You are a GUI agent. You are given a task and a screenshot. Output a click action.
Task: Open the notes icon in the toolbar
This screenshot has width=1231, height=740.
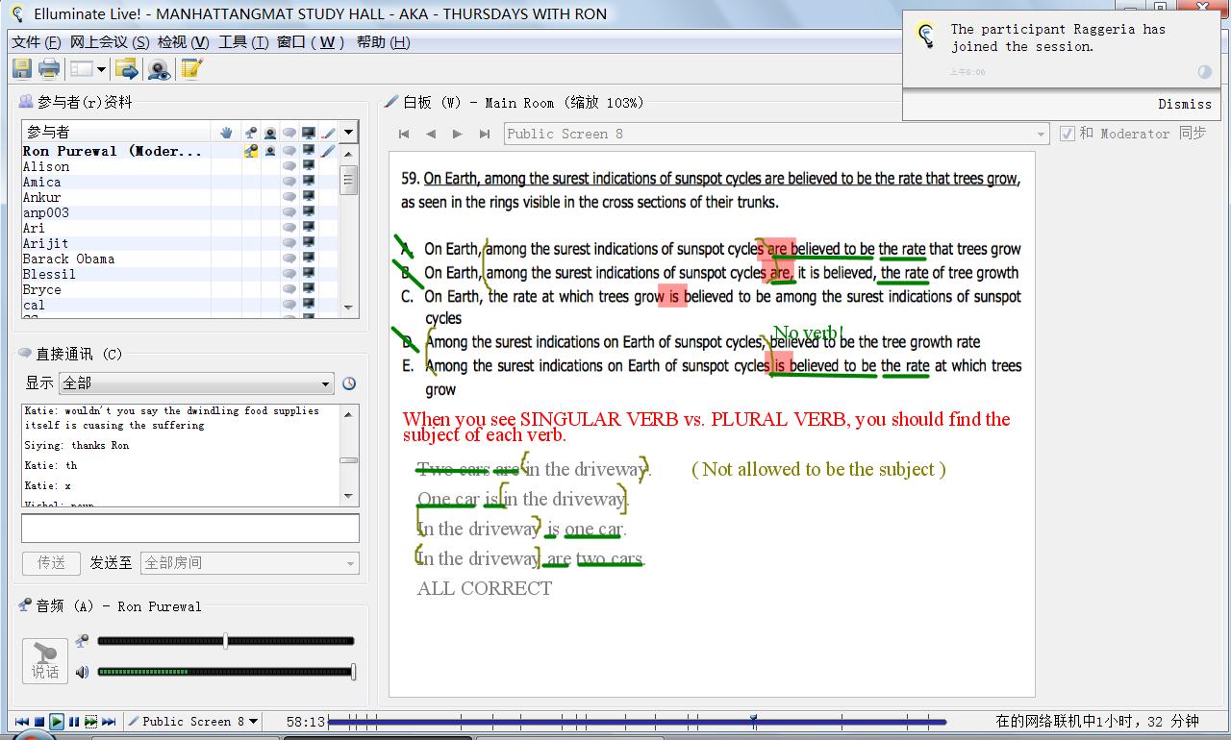coord(191,68)
